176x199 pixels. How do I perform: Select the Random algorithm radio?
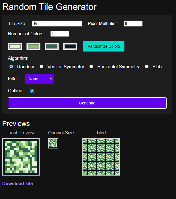(x=11, y=67)
